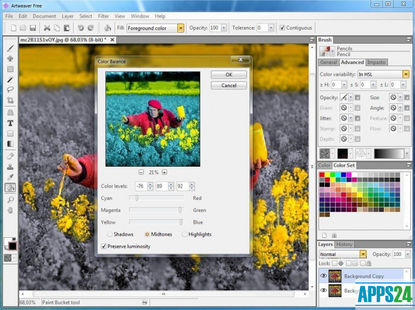Viewport: 415px width, 310px height.
Task: Select the Hand pan tool
Action: tap(10, 210)
